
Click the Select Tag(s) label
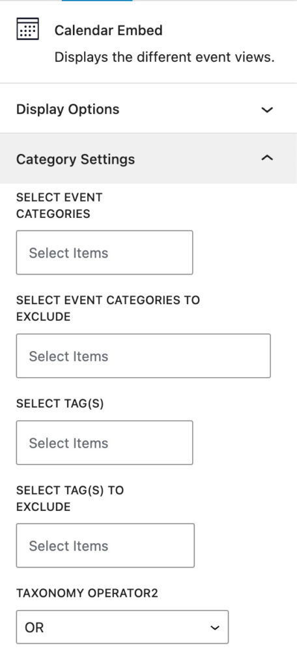click(x=60, y=403)
